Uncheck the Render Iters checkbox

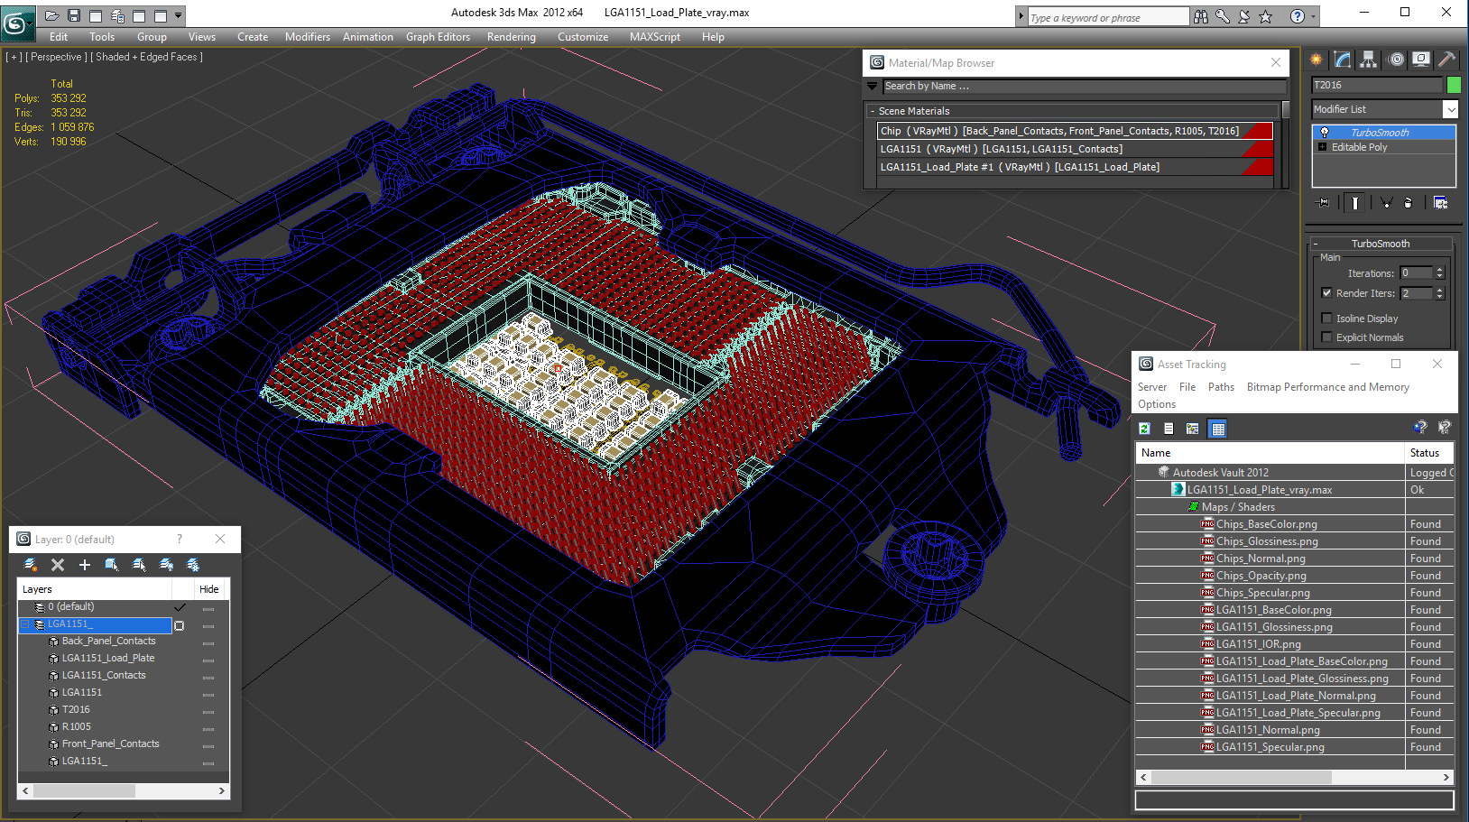tap(1326, 292)
